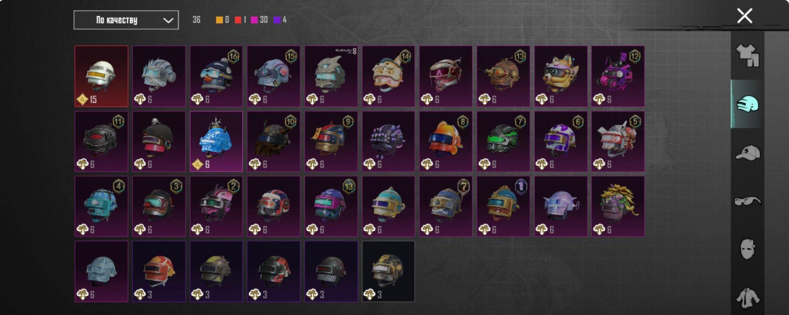Filter by the orange quality swatch
Image resolution: width=789 pixels, height=315 pixels.
(219, 20)
